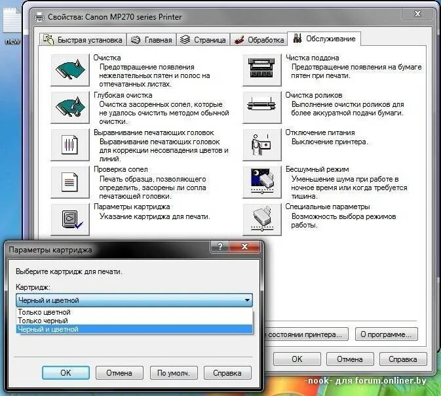Click Справка in the printer properties window
Image resolution: width=441 pixels, height=396 pixels.
tap(403, 359)
